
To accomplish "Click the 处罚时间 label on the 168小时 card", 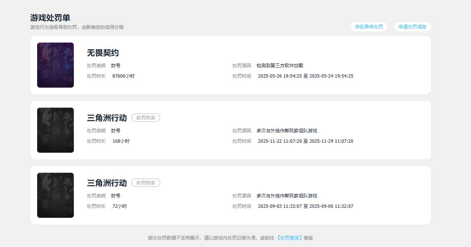I will tap(242, 141).
